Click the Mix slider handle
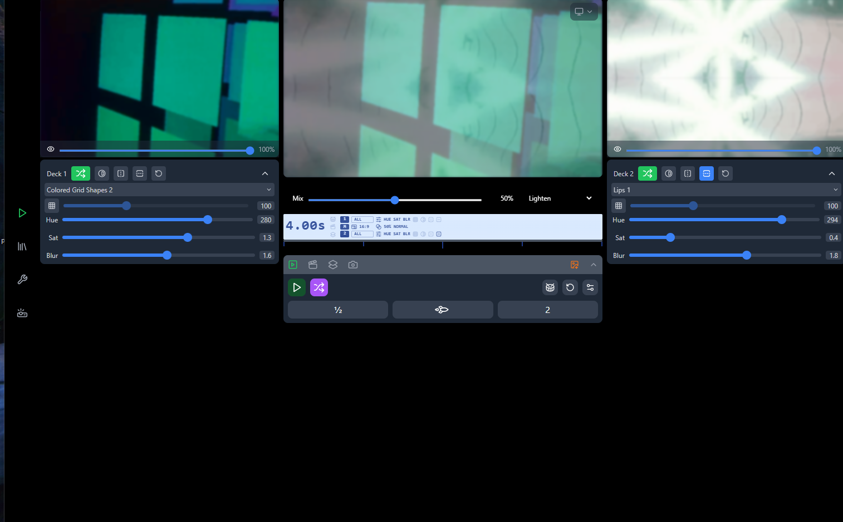Screen dimensions: 843x522 (x=395, y=200)
